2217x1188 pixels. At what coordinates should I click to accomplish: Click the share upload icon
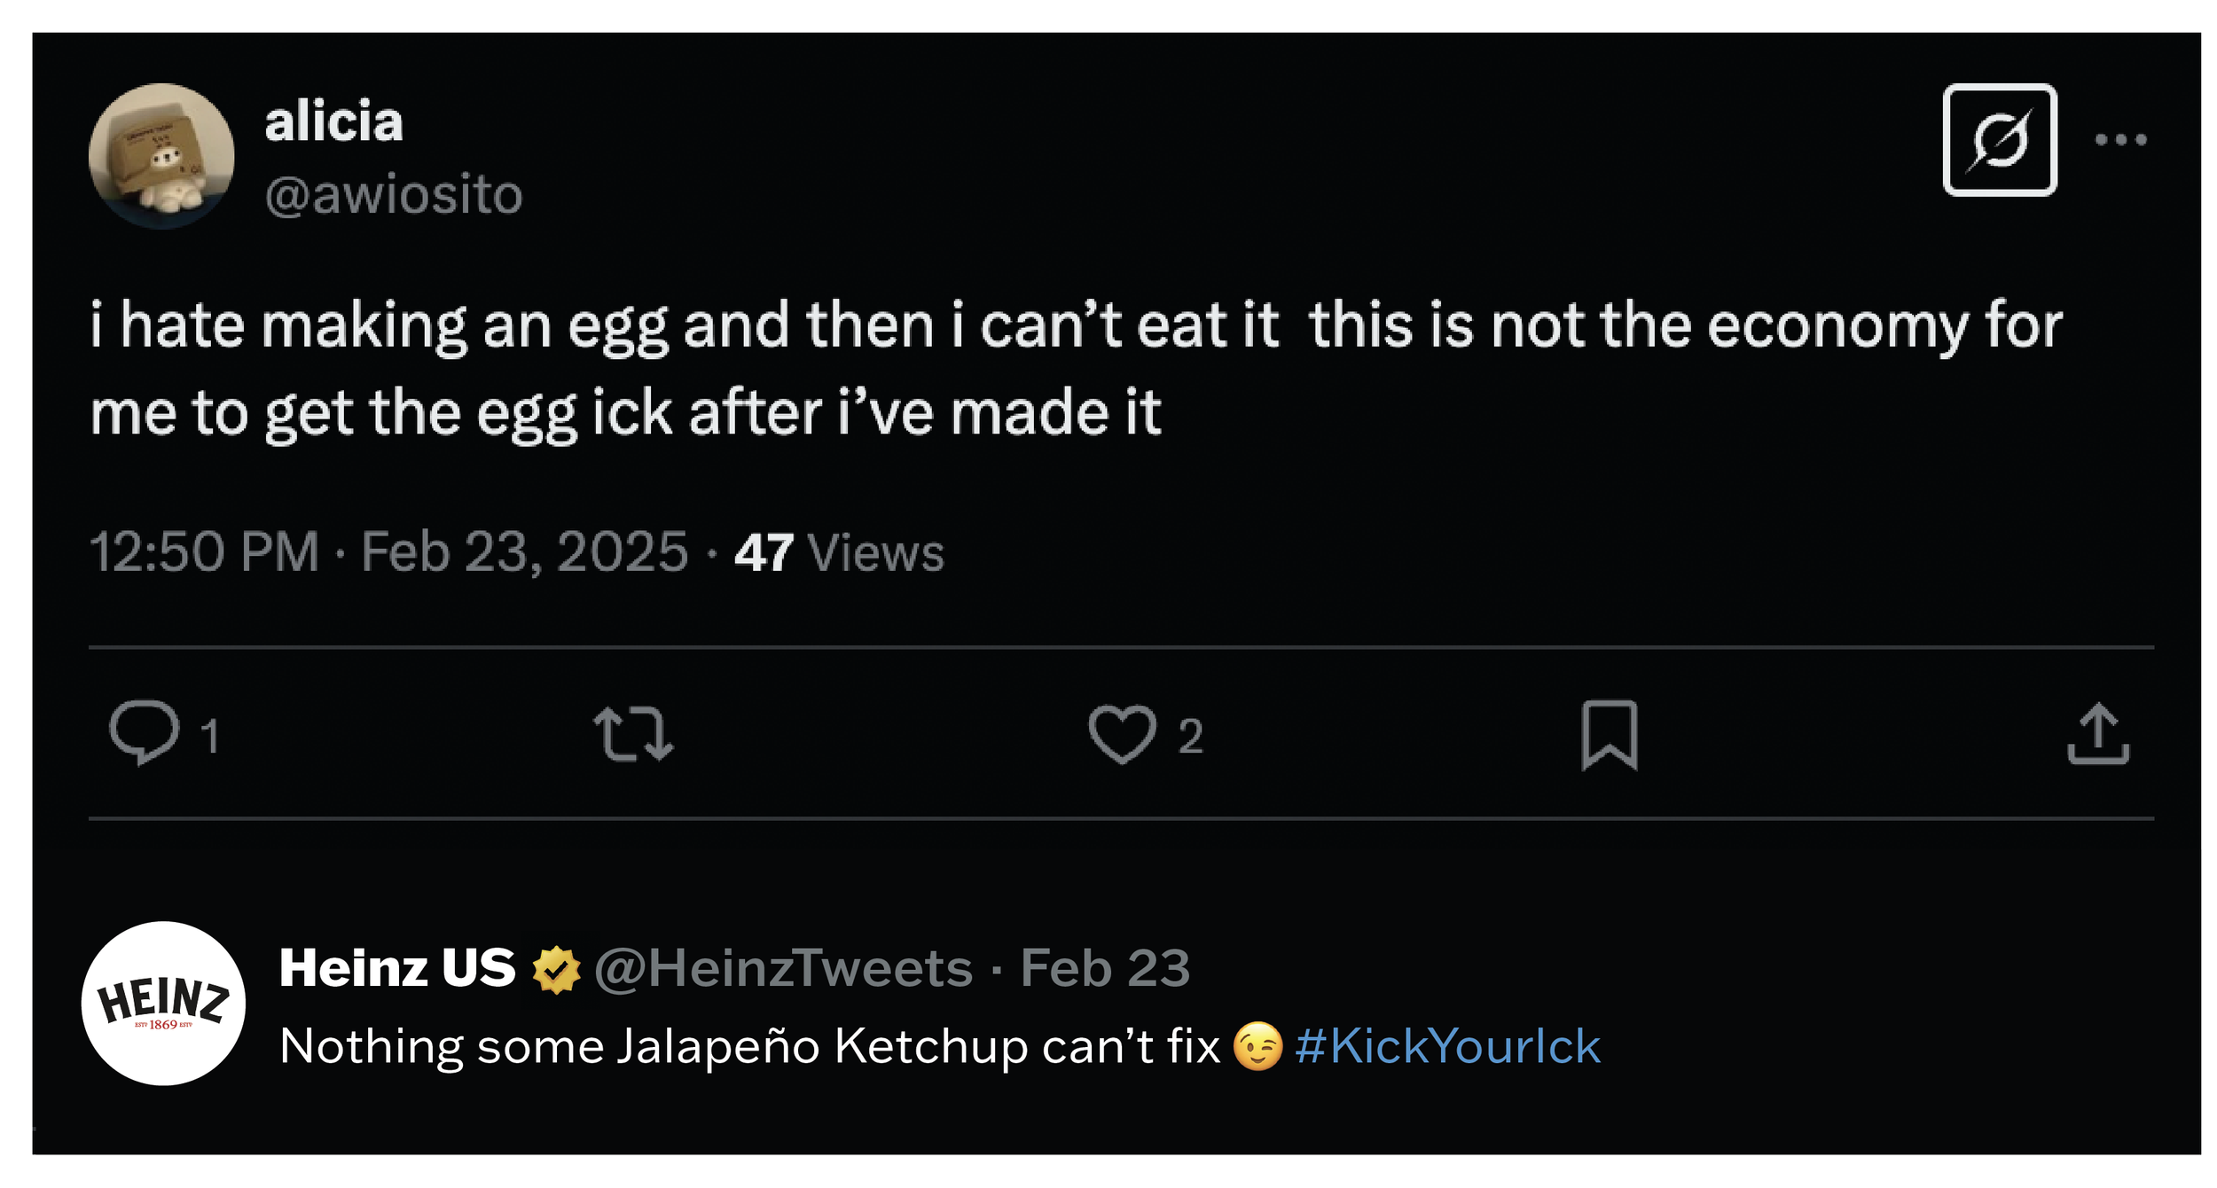[x=2097, y=734]
